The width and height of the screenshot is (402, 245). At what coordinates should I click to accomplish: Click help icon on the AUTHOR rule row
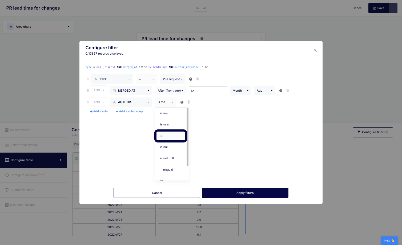click(182, 102)
